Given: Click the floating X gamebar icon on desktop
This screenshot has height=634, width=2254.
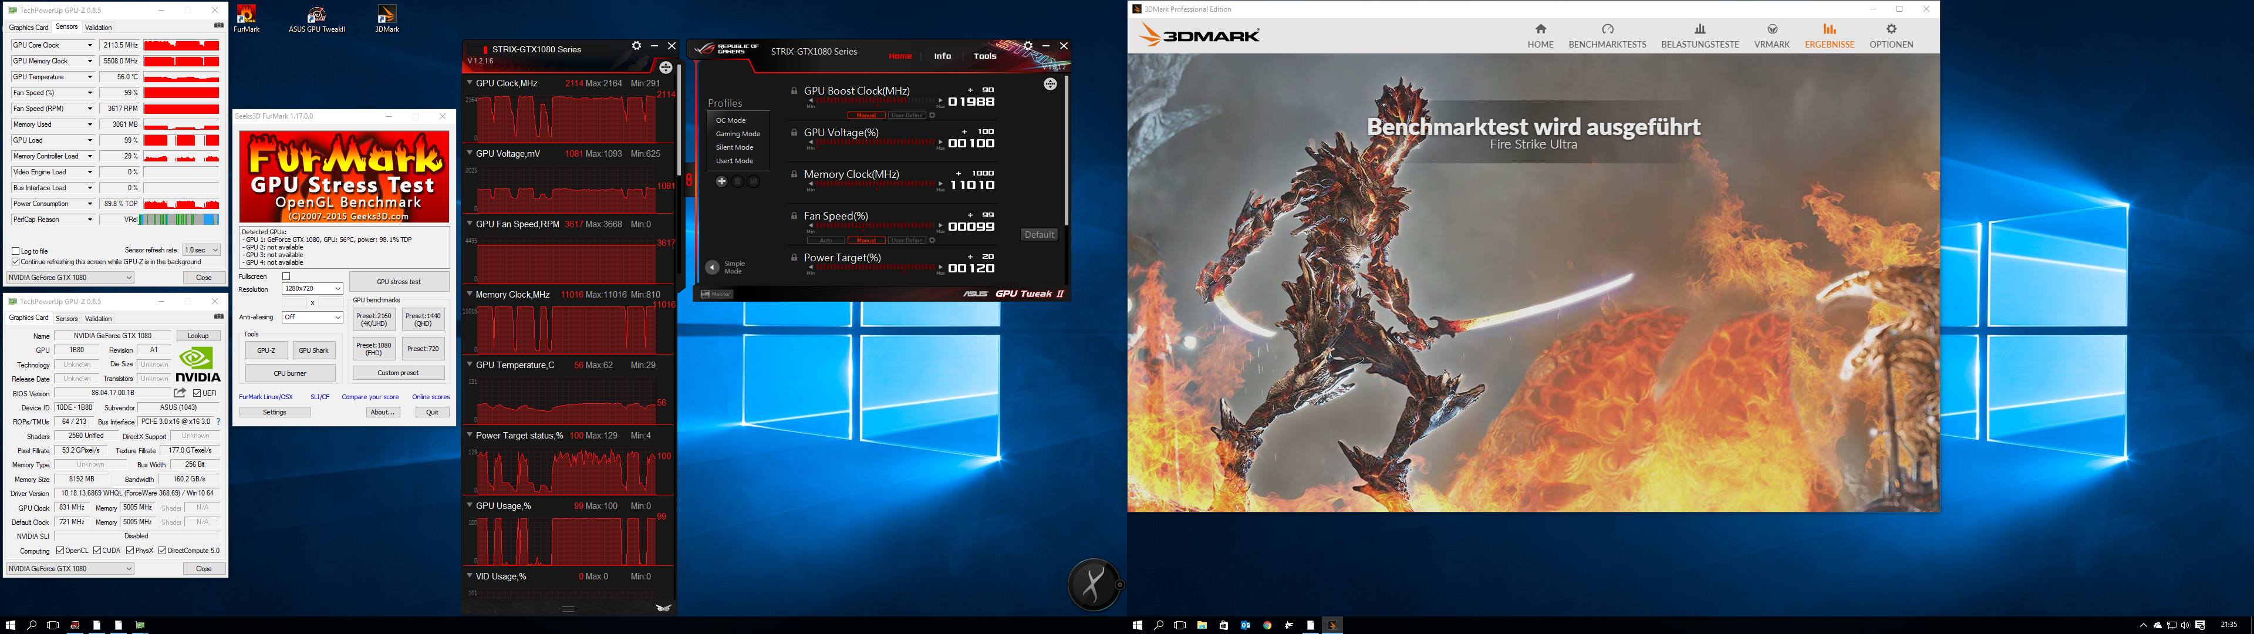Looking at the screenshot, I should [1094, 584].
